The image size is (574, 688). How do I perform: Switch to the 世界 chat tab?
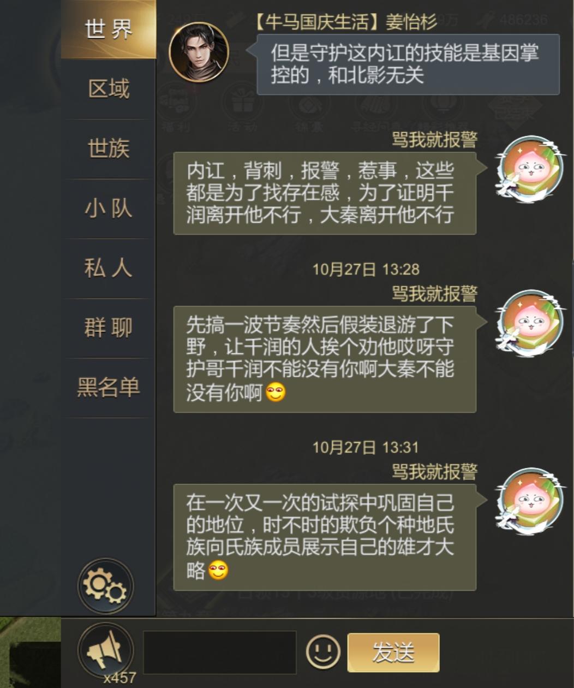pos(109,29)
